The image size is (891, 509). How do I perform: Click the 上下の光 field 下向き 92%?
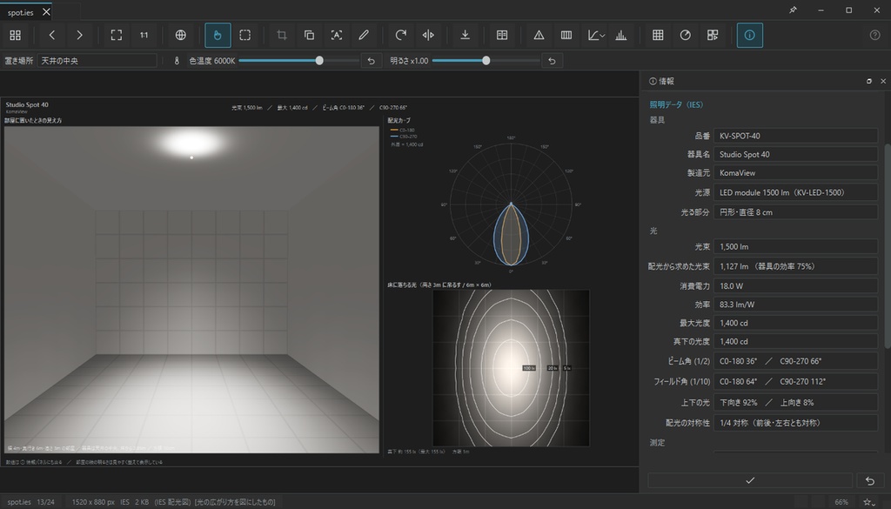coord(795,402)
